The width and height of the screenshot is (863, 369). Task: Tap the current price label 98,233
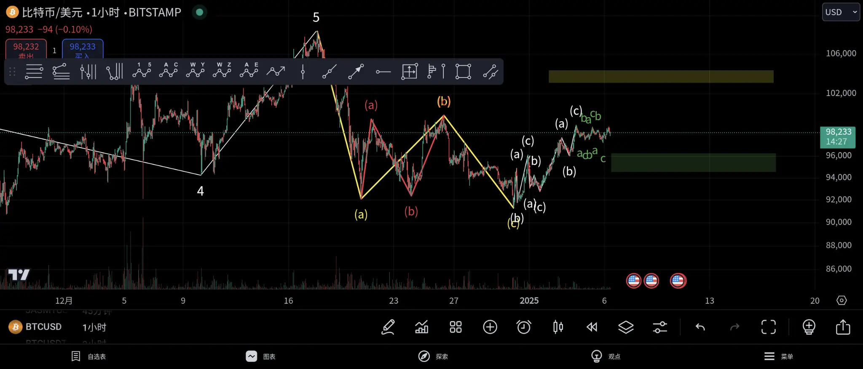coord(838,137)
